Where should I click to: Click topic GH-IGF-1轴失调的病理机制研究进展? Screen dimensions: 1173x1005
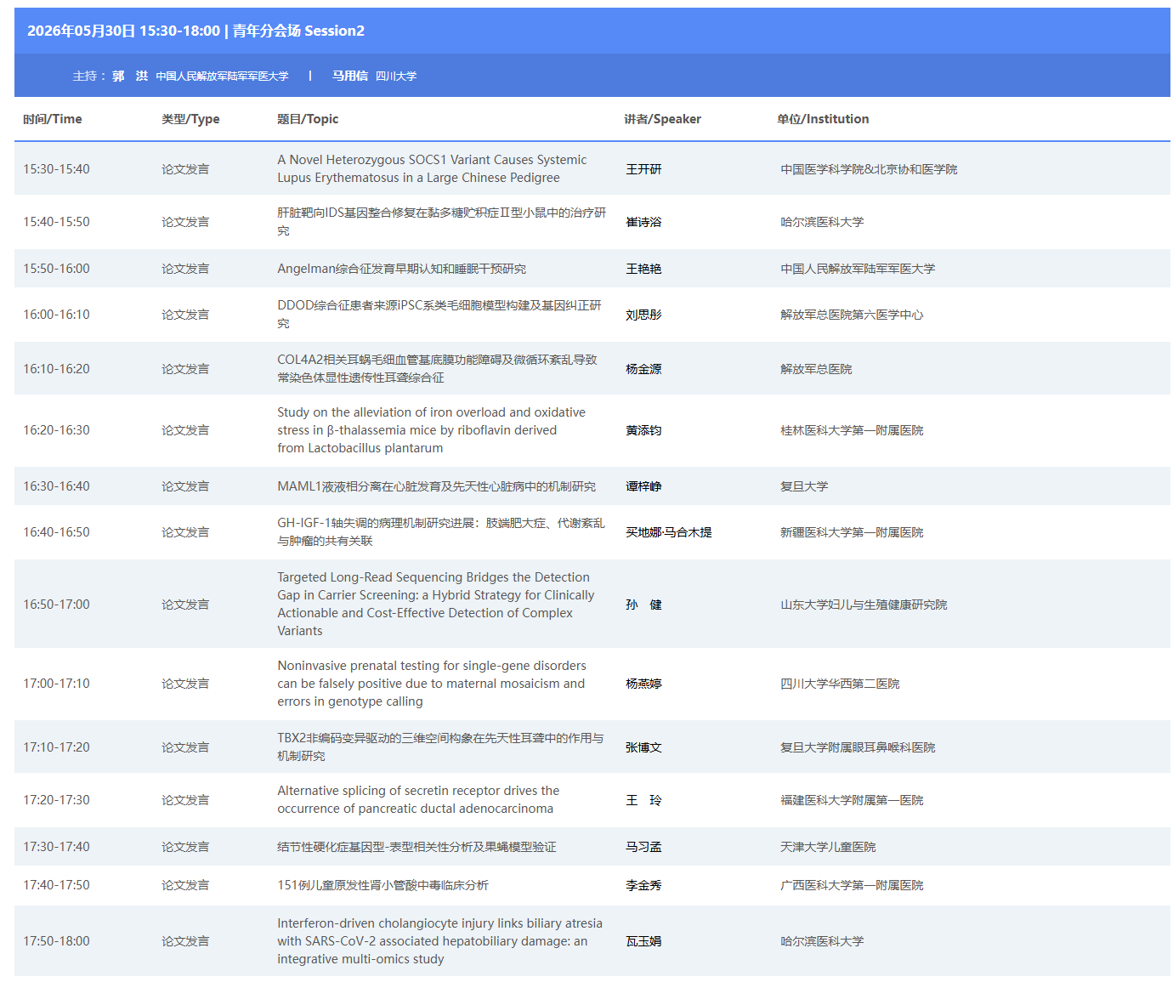pyautogui.click(x=441, y=531)
